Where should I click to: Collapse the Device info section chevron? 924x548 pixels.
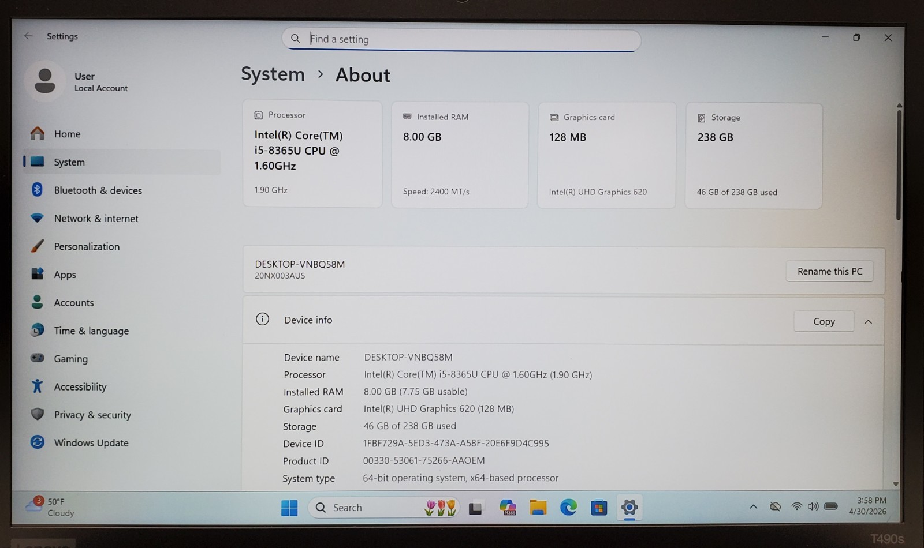click(x=868, y=322)
